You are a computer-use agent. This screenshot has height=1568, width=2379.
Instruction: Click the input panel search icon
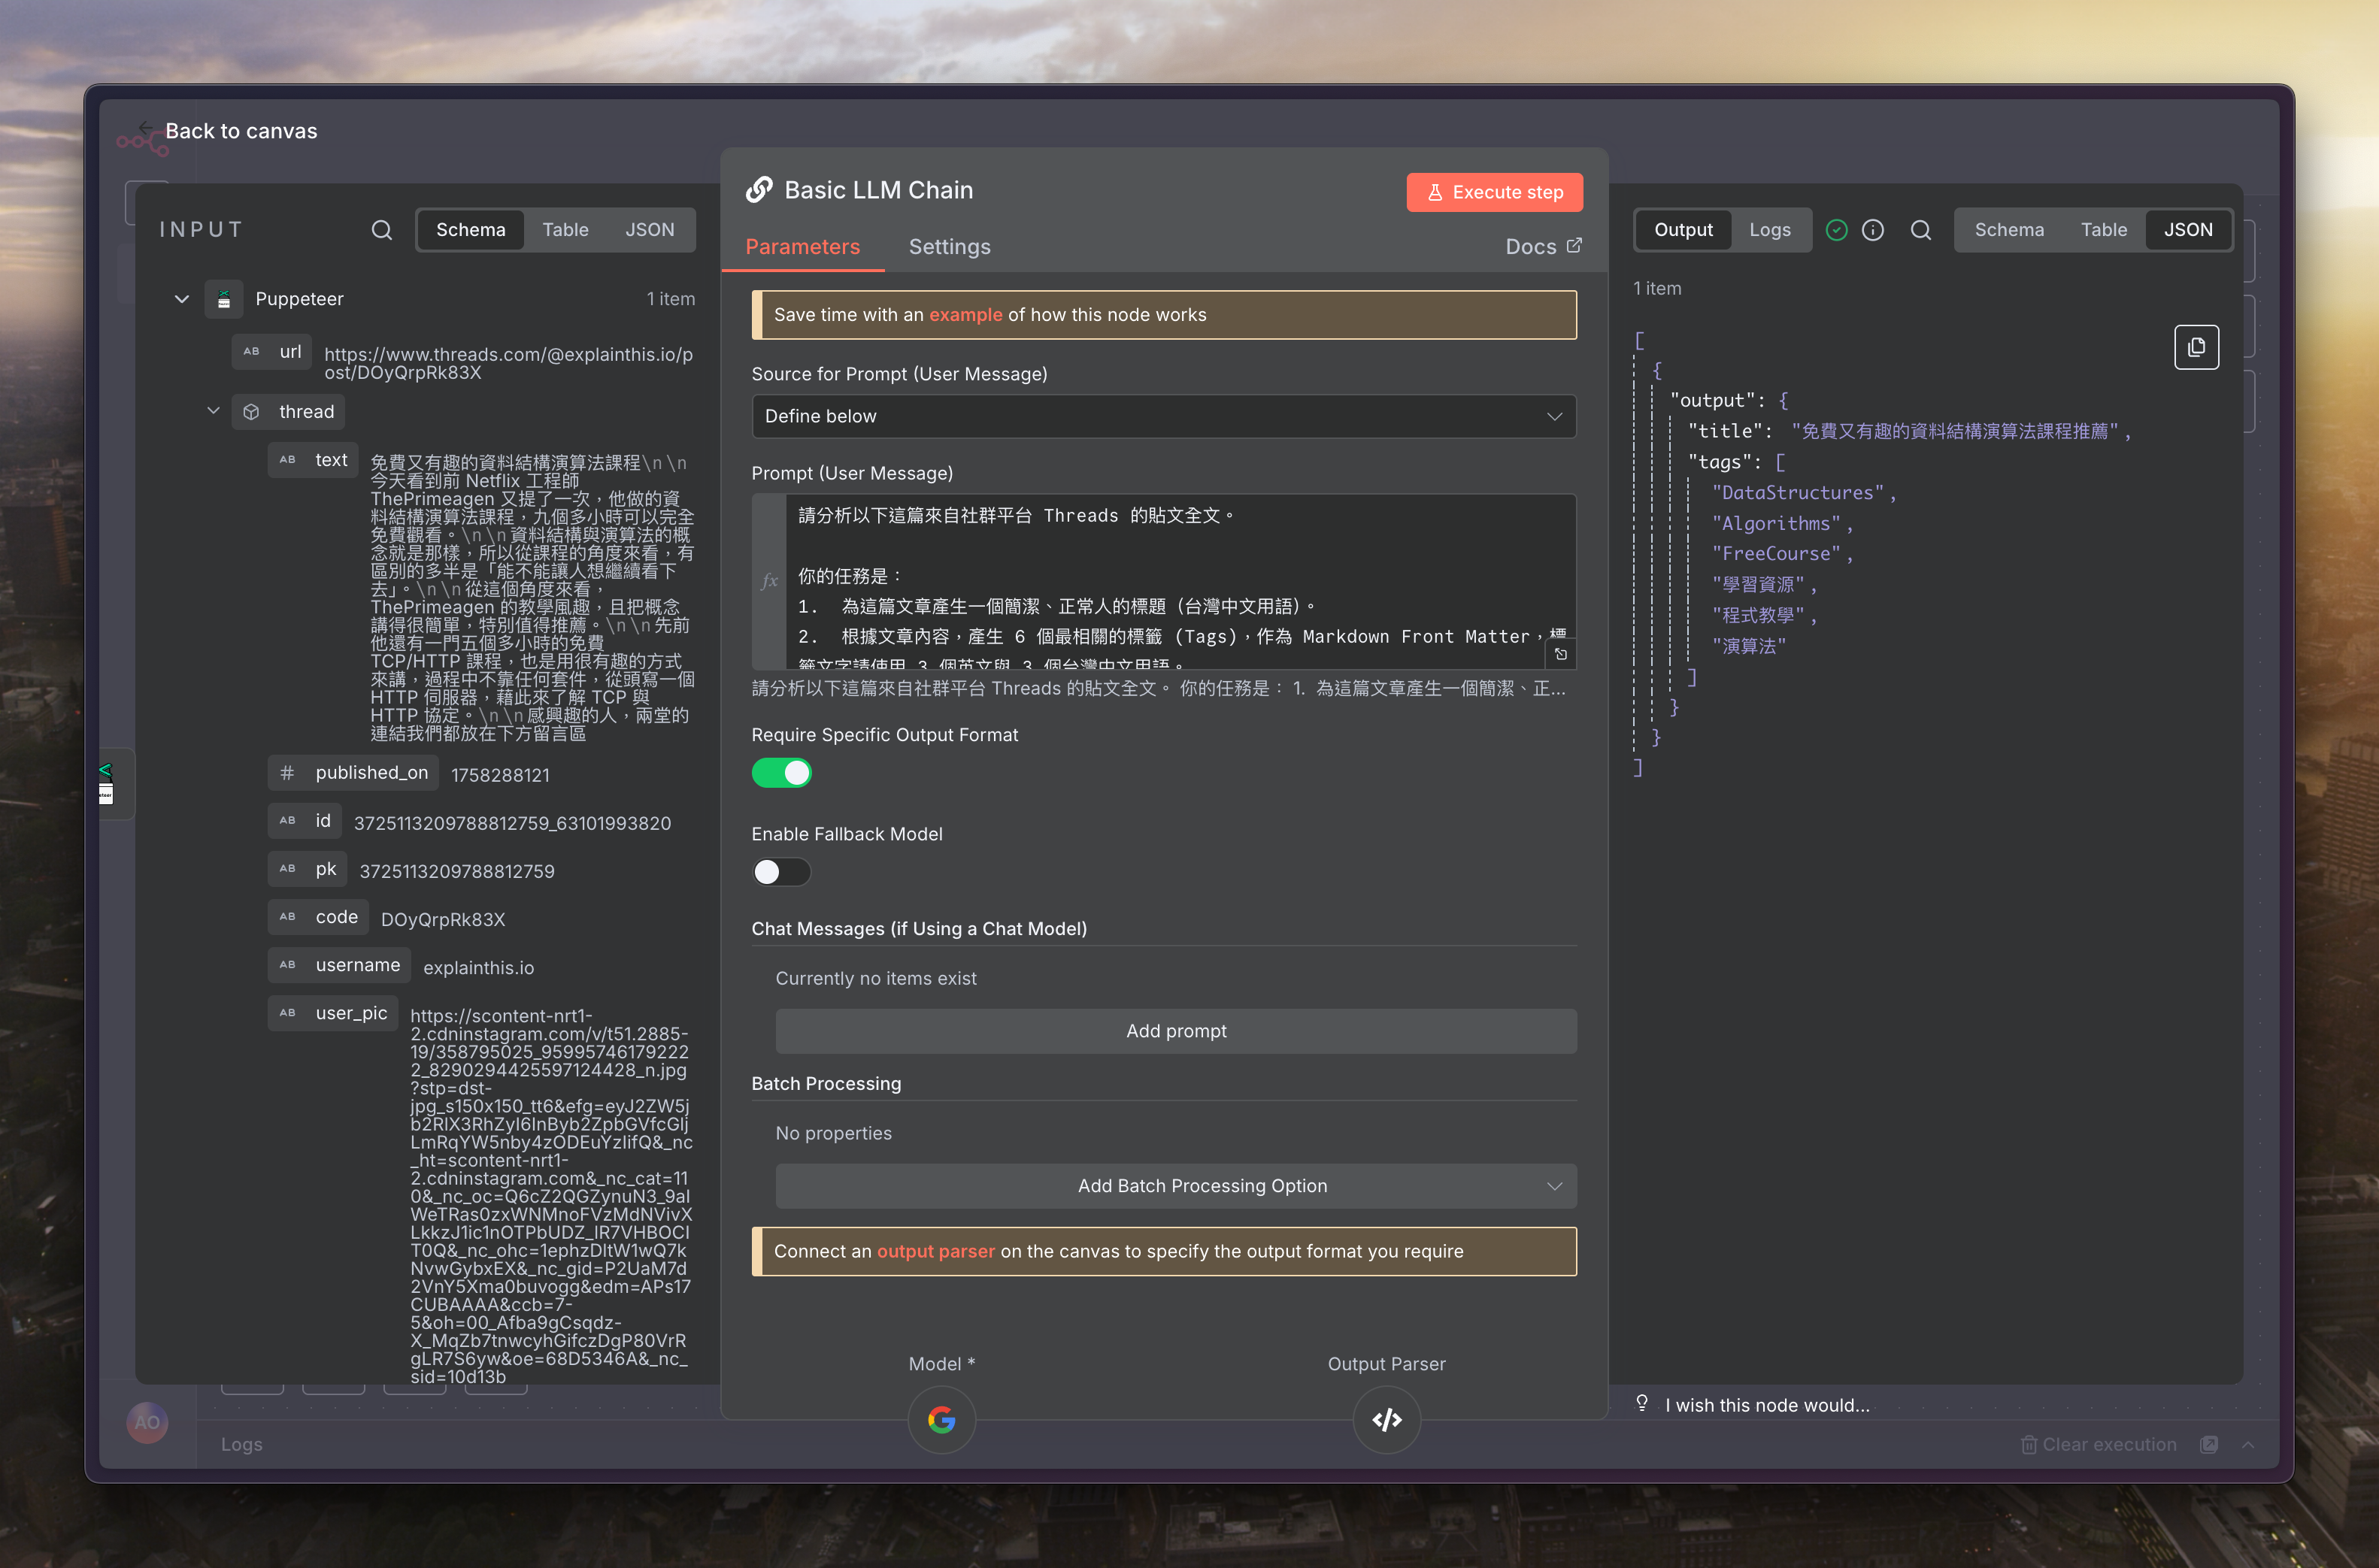[381, 230]
